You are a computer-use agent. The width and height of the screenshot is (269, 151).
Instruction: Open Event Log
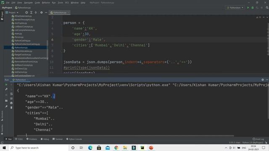258,139
